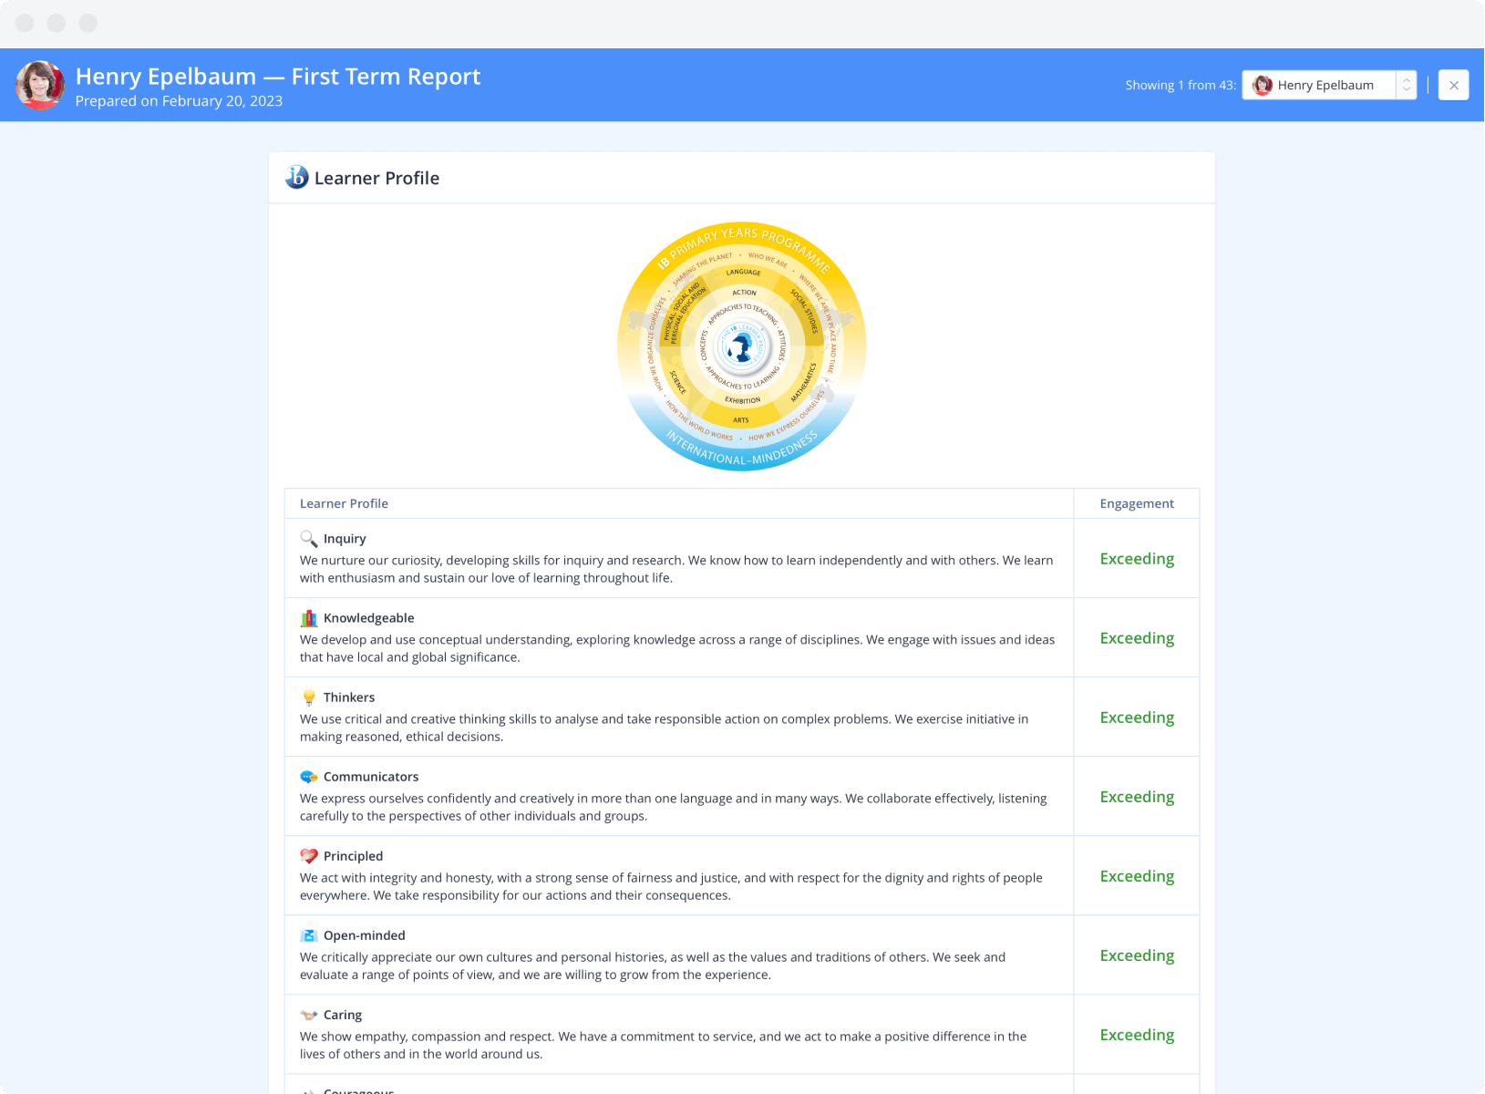Click the Communicators speech bubble icon

309,777
